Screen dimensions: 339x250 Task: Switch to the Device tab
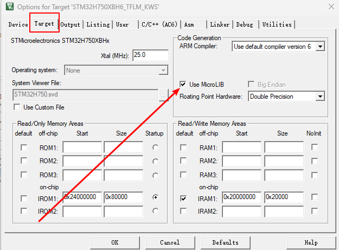click(x=18, y=24)
